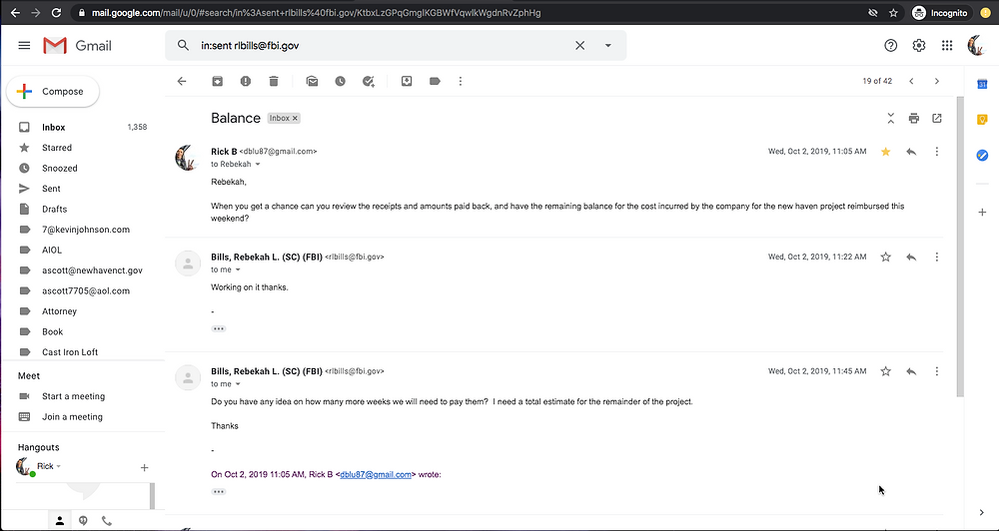Image resolution: width=999 pixels, height=531 pixels.
Task: Open Google Keep side panel
Action: point(982,119)
